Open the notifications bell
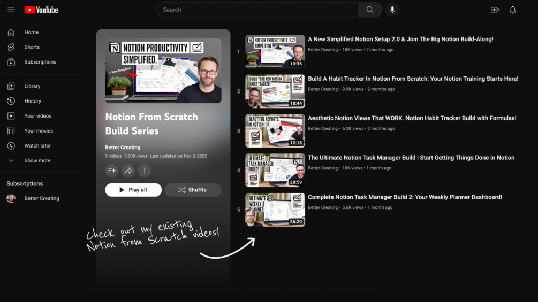538x302 pixels. coord(513,10)
